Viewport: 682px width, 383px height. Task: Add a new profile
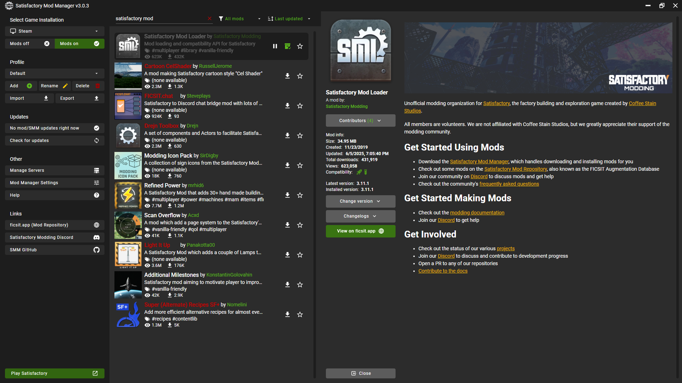click(21, 86)
